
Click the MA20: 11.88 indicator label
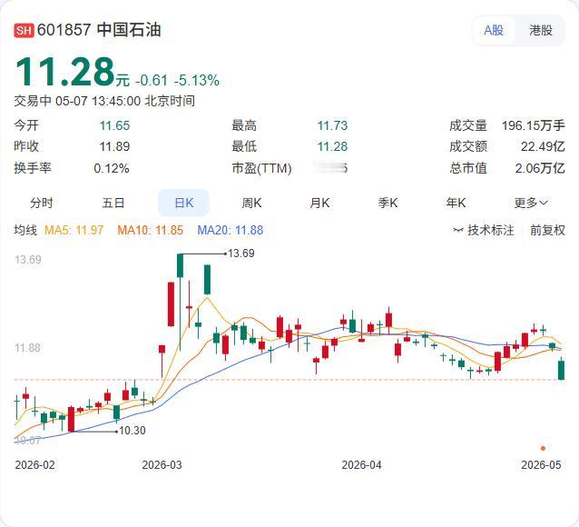(231, 230)
